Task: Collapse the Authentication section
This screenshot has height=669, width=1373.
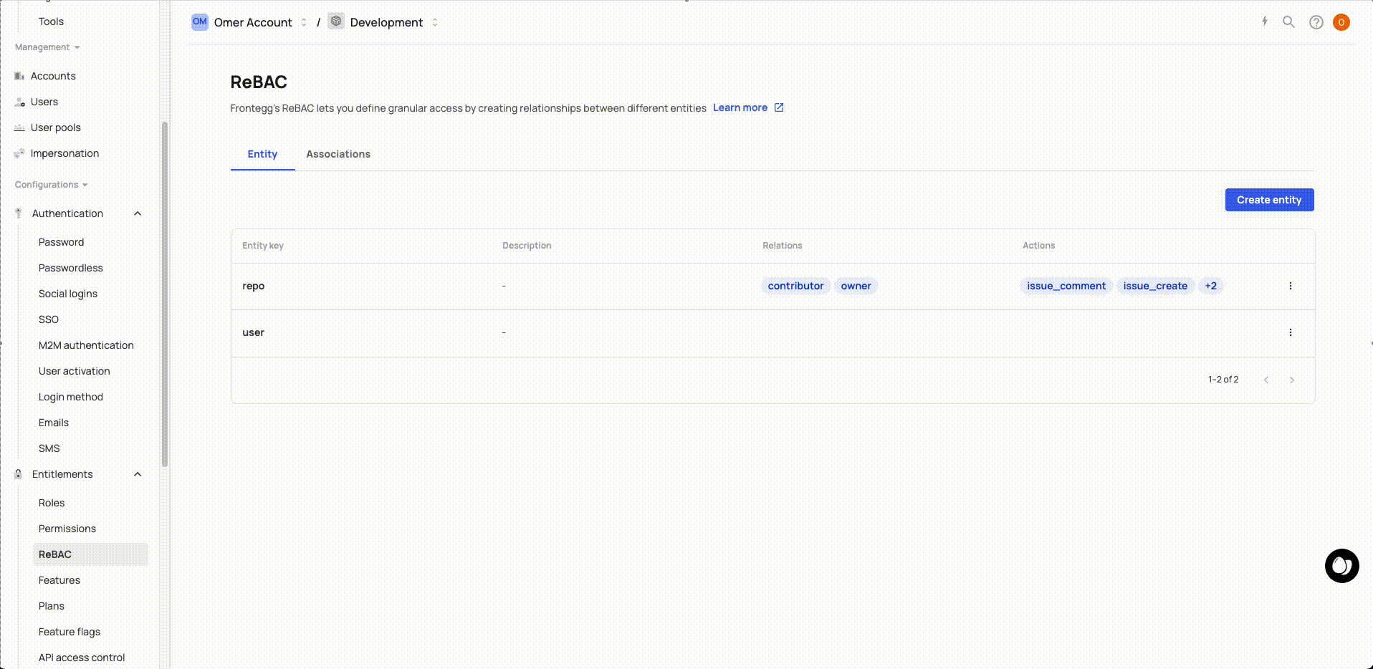Action: (x=137, y=213)
